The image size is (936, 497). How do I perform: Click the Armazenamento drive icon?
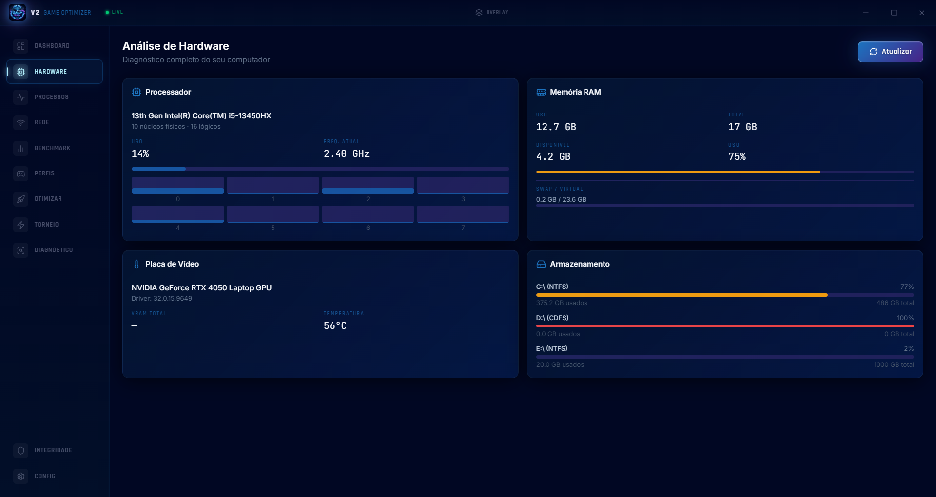click(541, 264)
